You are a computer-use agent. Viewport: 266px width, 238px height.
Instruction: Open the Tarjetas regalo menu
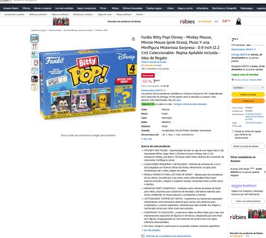click(x=155, y=8)
